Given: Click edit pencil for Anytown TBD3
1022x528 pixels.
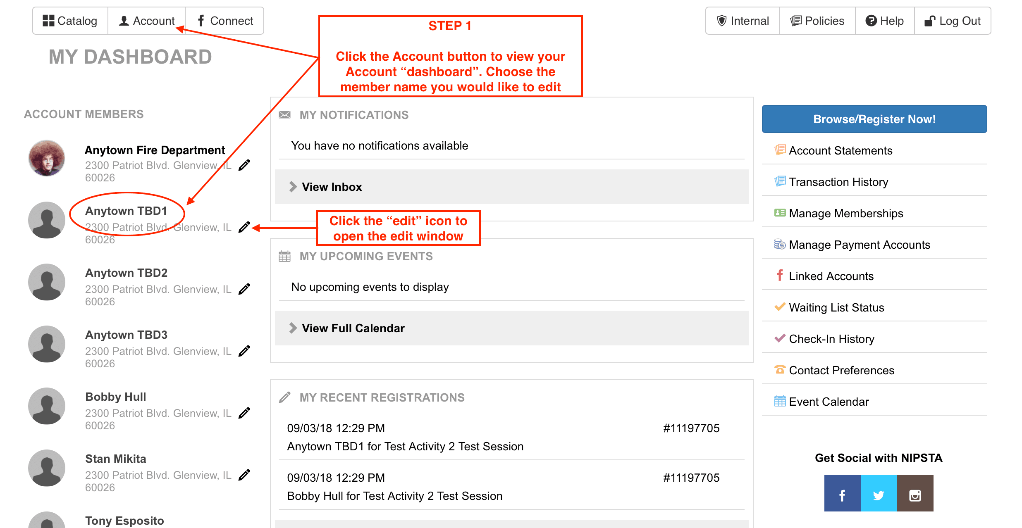Looking at the screenshot, I should click(244, 351).
